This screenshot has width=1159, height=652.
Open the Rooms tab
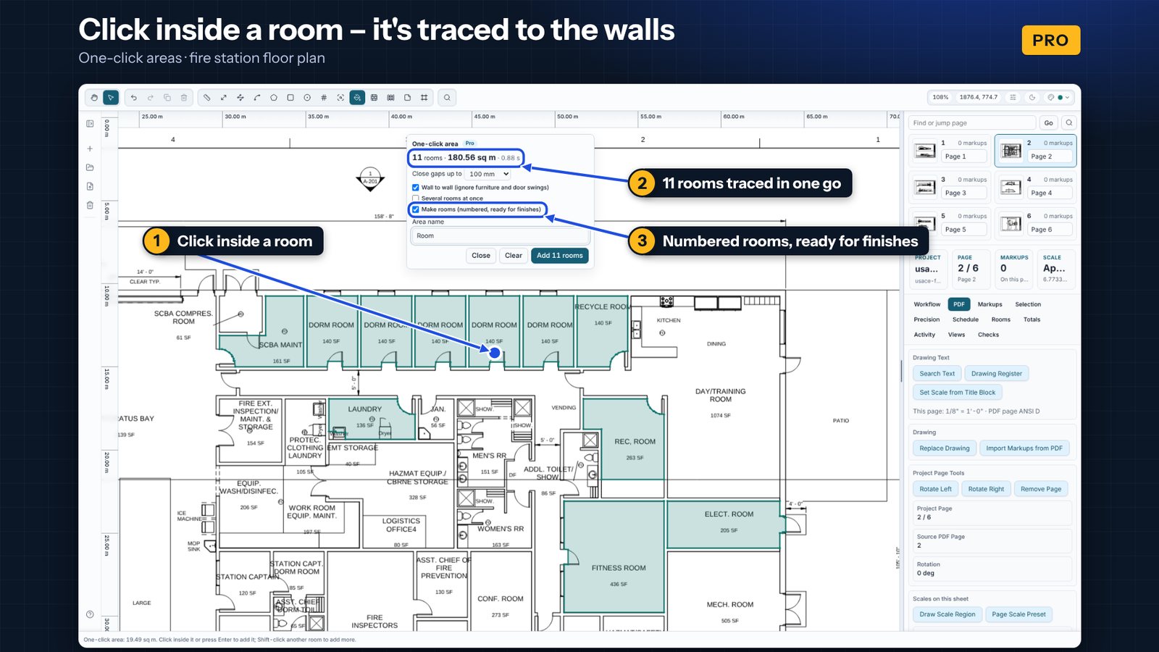pyautogui.click(x=1000, y=319)
